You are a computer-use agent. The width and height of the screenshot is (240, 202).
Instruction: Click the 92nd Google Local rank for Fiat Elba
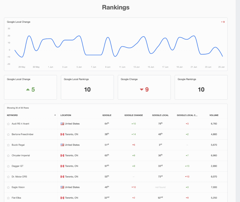[160, 198]
